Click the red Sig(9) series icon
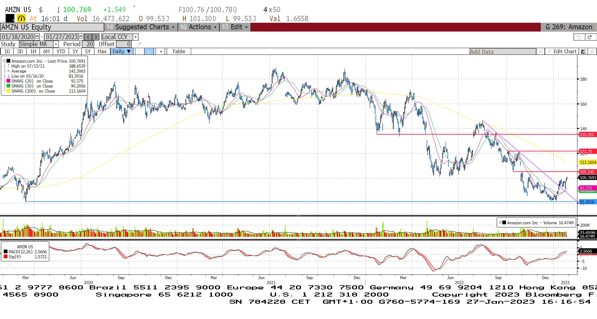This screenshot has height=319, width=597. pos(6,257)
